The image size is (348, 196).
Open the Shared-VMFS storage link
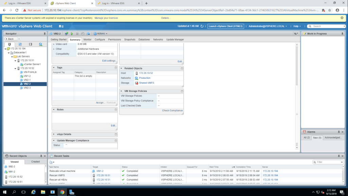tap(146, 83)
